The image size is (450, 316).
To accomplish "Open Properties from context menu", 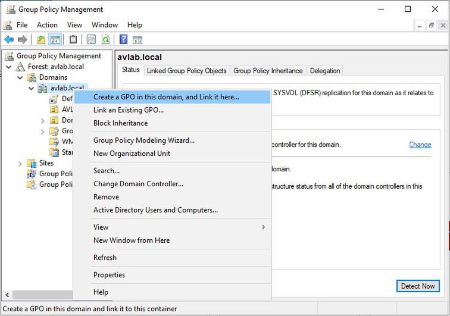I will [172, 275].
